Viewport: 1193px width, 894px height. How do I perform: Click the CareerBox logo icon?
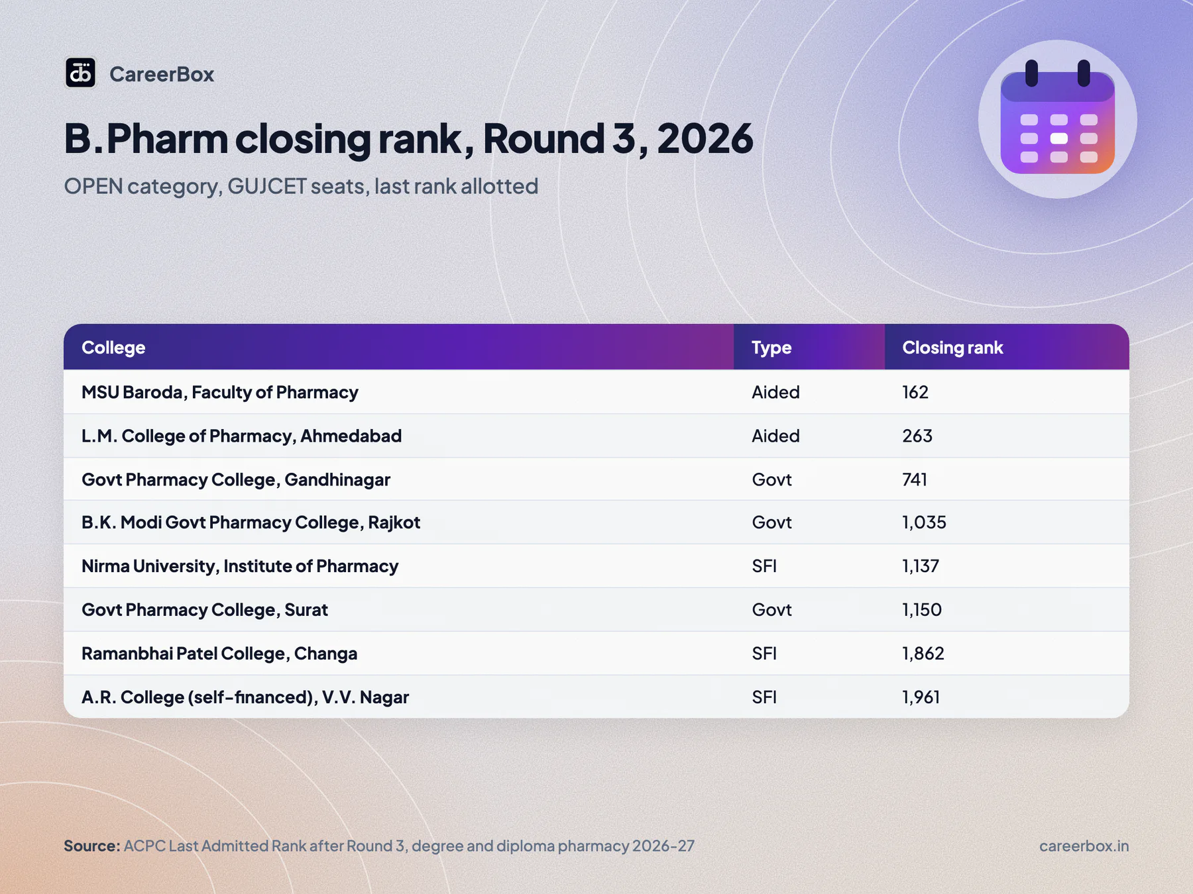pos(80,73)
